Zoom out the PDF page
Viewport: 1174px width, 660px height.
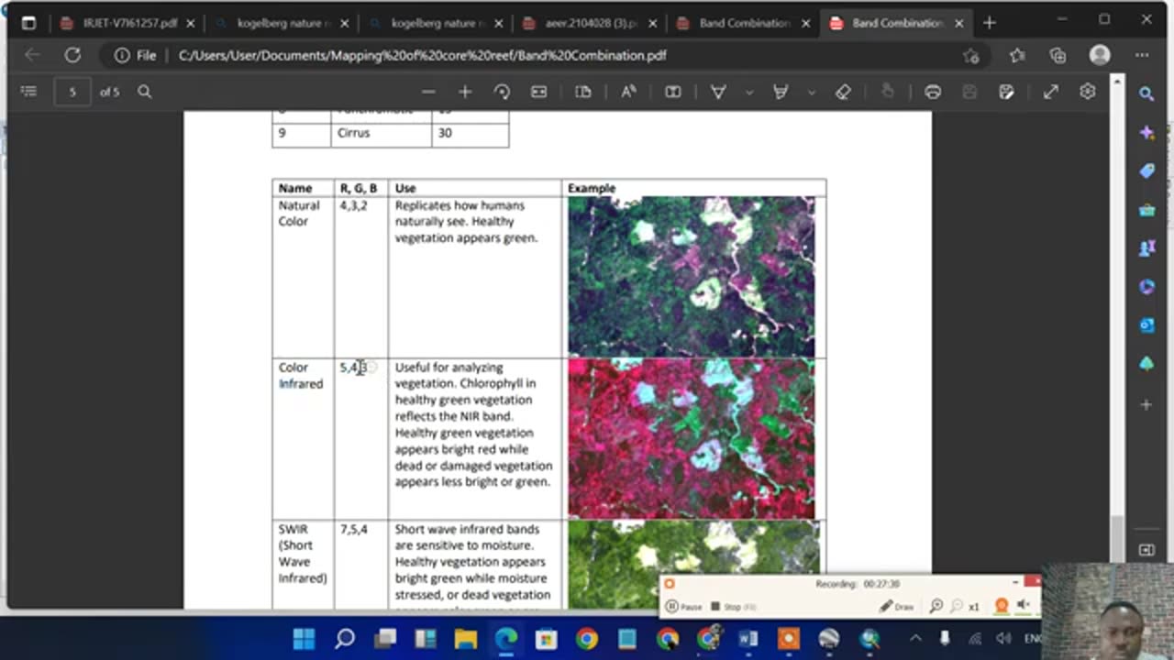428,92
